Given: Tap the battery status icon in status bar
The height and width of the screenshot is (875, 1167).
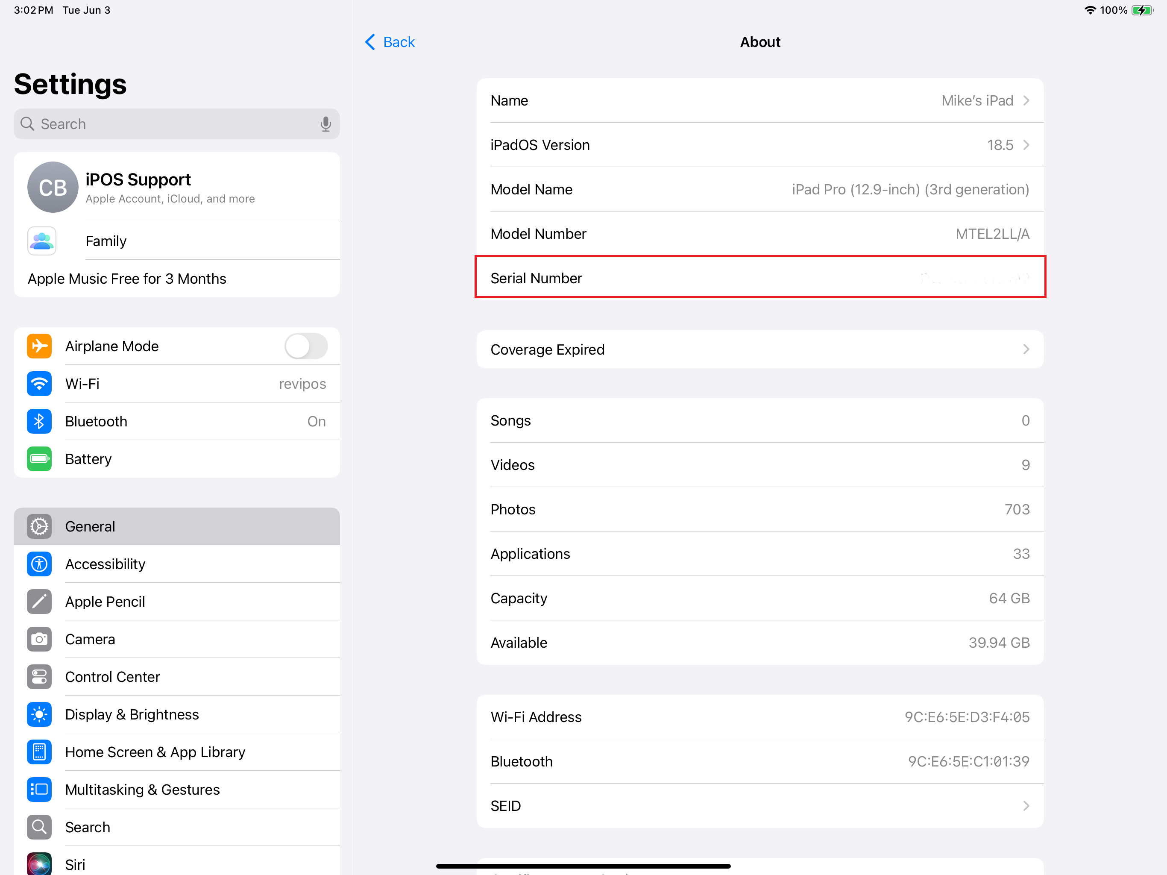Looking at the screenshot, I should coord(1142,10).
